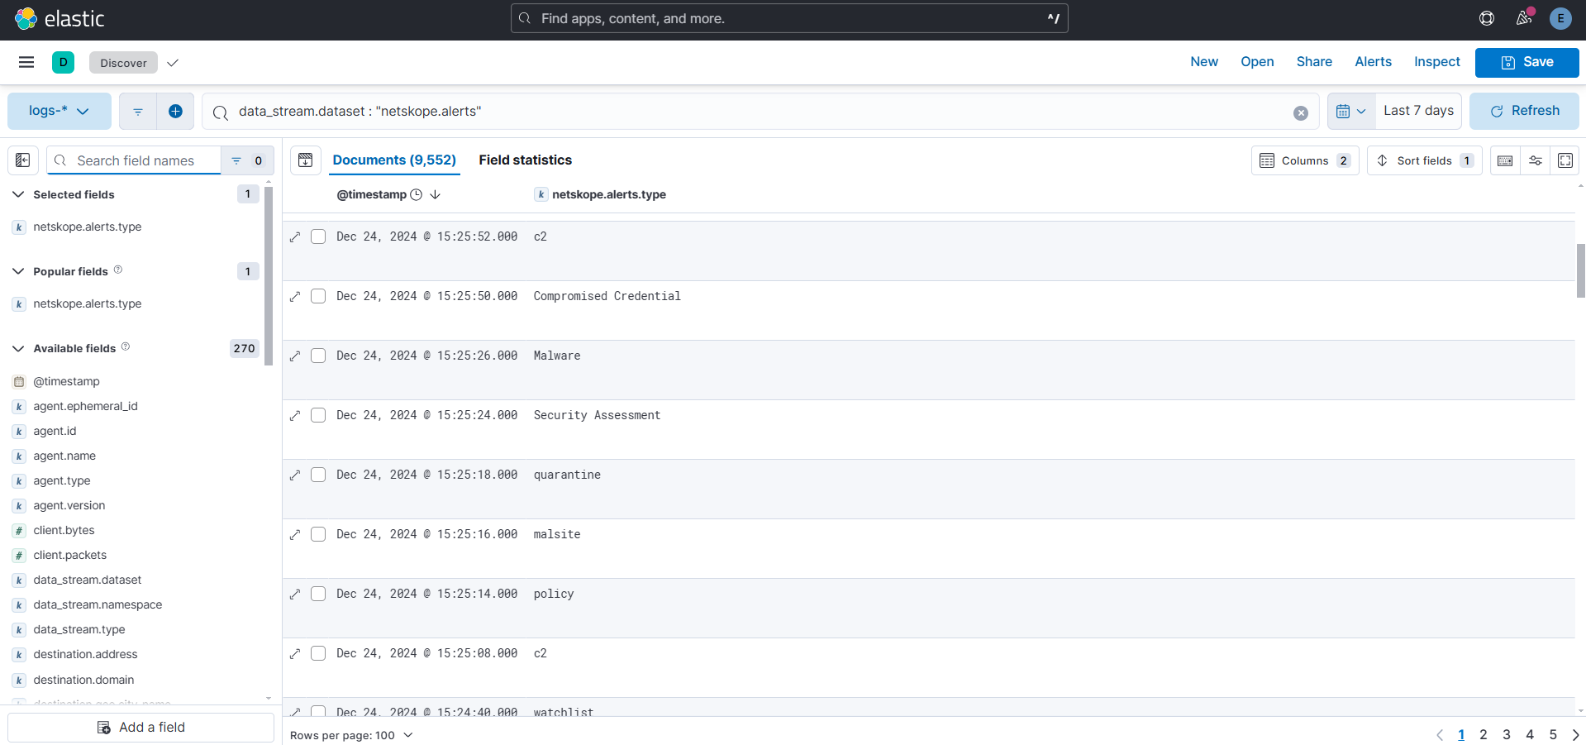Select the Malware row checkbox
Viewport: 1586px width, 745px height.
pos(318,356)
